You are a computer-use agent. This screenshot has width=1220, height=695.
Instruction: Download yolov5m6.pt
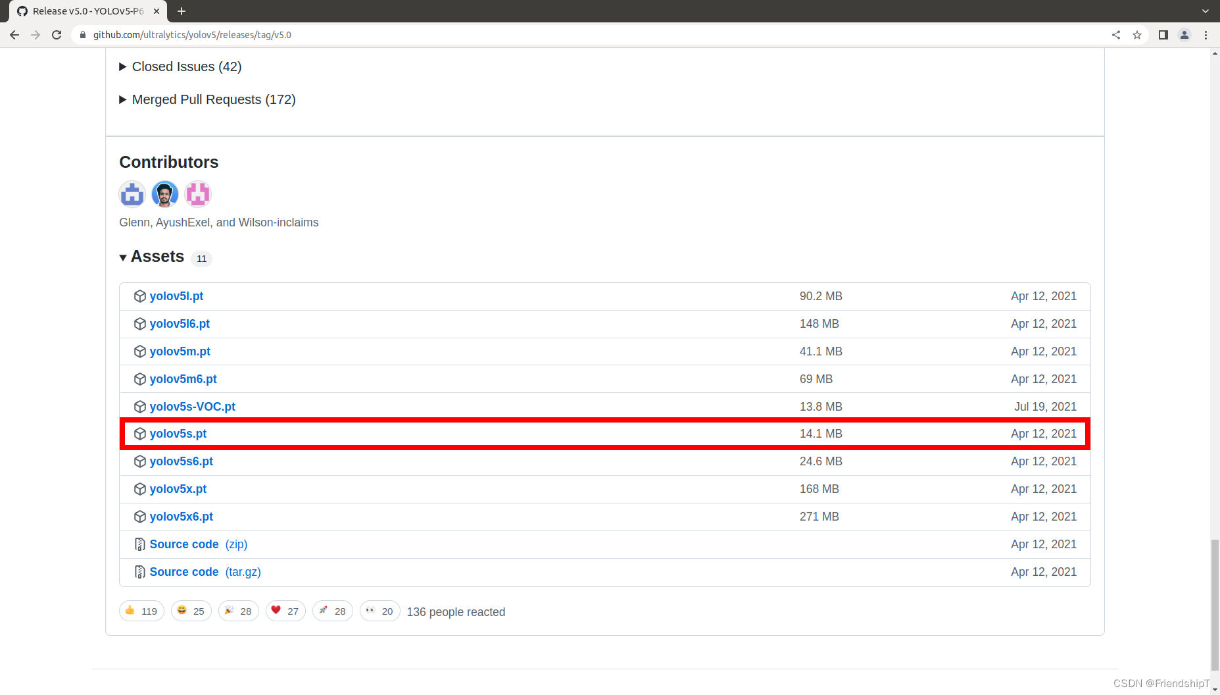tap(183, 379)
